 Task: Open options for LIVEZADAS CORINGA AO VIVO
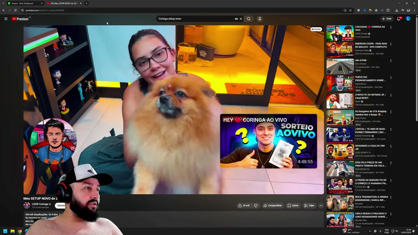point(391,27)
